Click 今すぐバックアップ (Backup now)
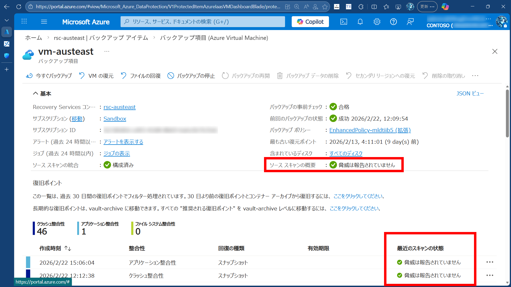 [49, 76]
